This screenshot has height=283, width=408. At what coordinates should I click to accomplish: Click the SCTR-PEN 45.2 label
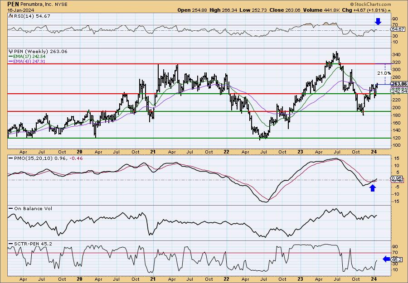click(33, 244)
